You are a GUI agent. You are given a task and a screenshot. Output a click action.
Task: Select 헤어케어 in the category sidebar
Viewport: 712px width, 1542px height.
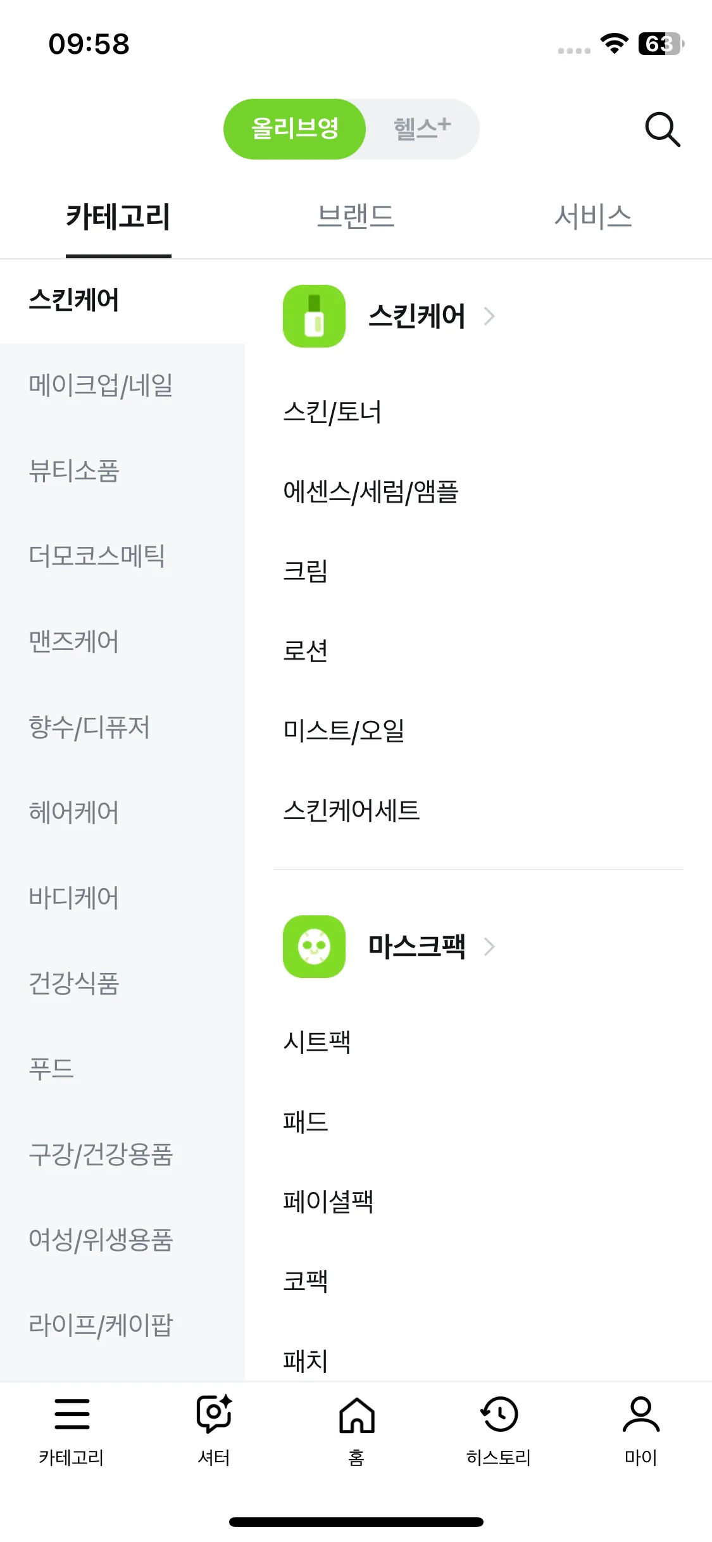123,813
